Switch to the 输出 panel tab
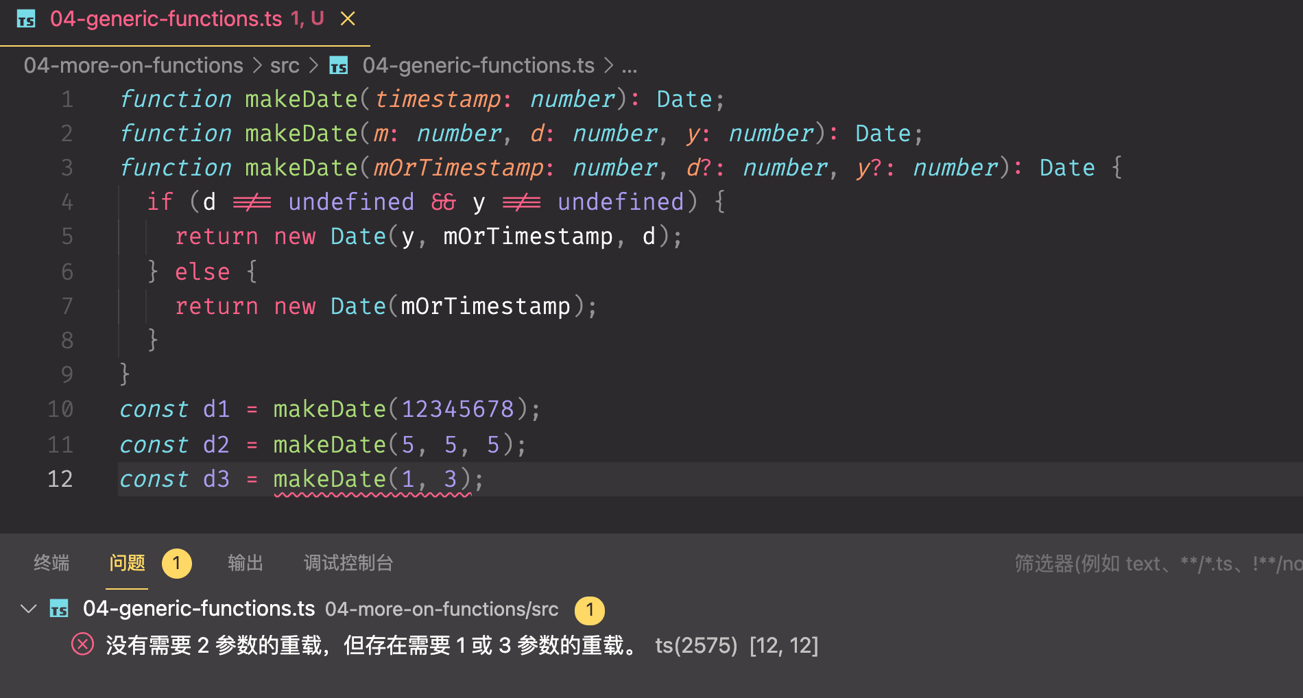 click(x=245, y=563)
